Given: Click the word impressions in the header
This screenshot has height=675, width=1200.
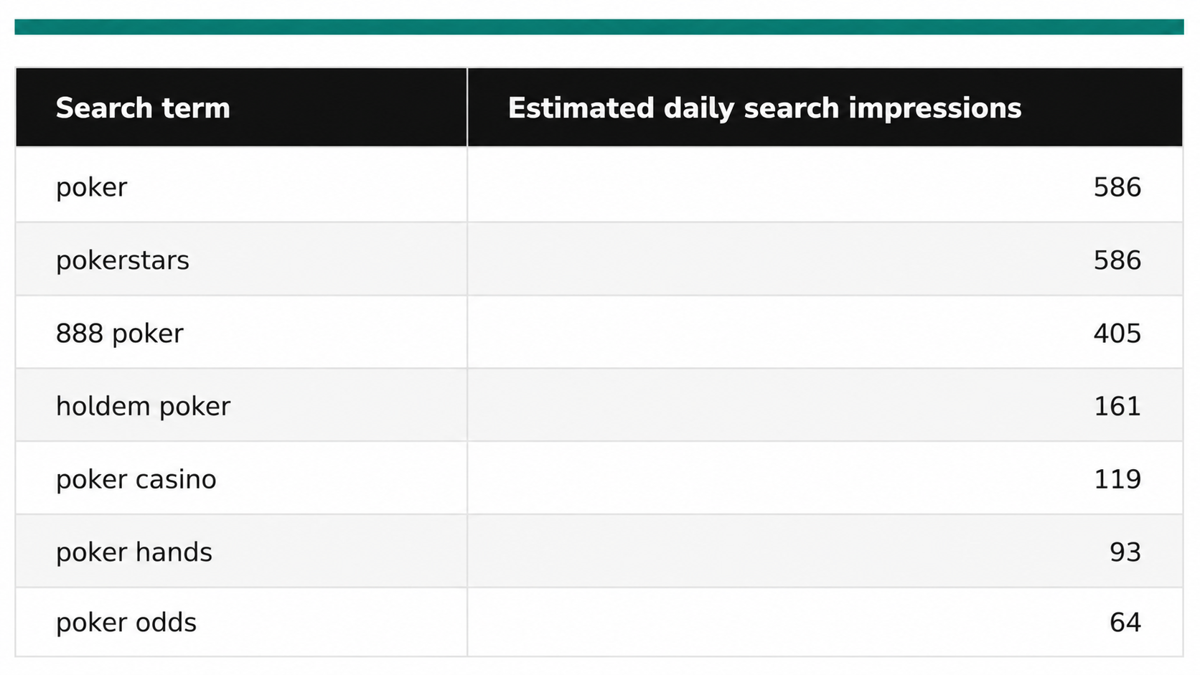Looking at the screenshot, I should tap(934, 108).
